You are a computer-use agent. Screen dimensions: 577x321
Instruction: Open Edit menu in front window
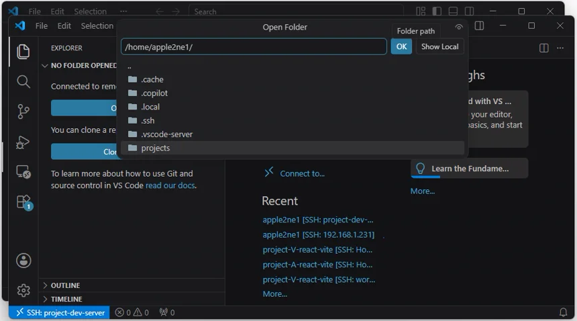coord(64,26)
